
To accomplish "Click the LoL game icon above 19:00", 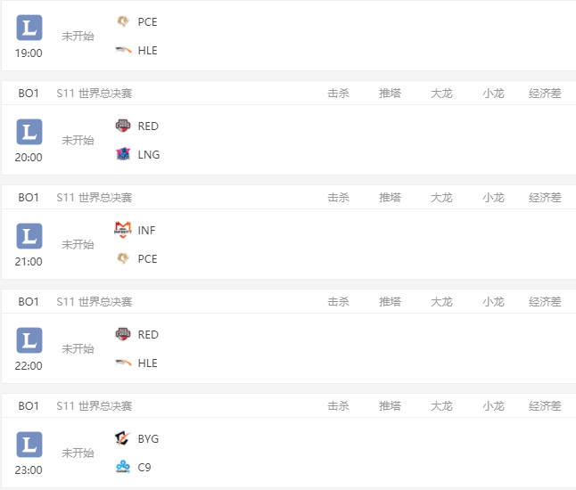I will tap(29, 28).
